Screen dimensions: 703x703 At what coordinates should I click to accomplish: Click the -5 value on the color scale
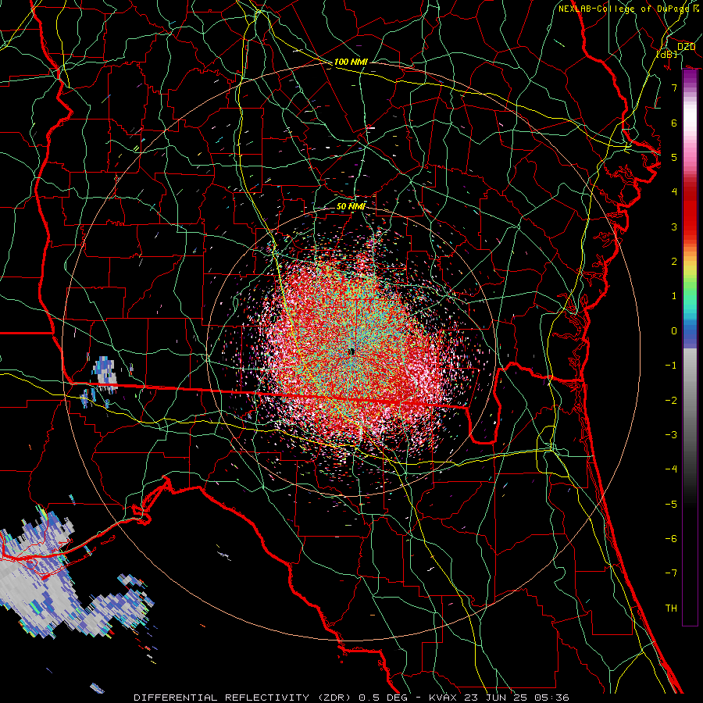point(671,505)
